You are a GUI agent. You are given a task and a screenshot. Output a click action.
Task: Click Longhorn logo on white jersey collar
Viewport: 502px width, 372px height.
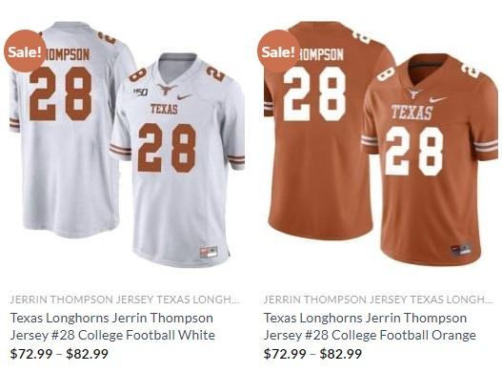point(166,89)
